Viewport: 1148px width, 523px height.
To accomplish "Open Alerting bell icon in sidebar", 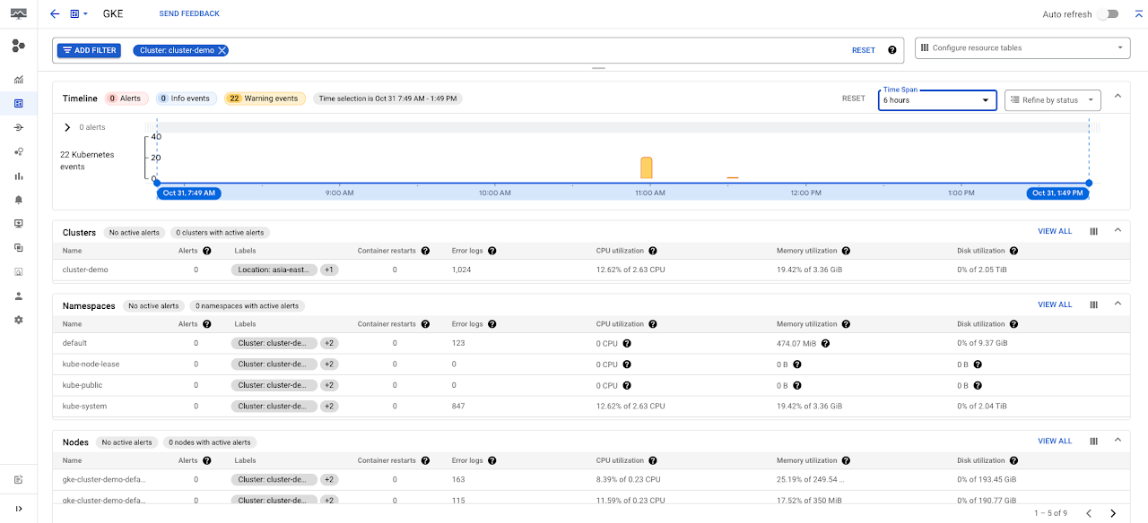I will (19, 200).
